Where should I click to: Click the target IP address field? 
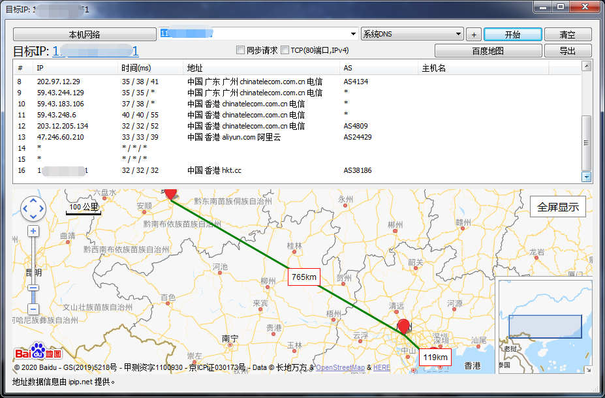click(255, 34)
